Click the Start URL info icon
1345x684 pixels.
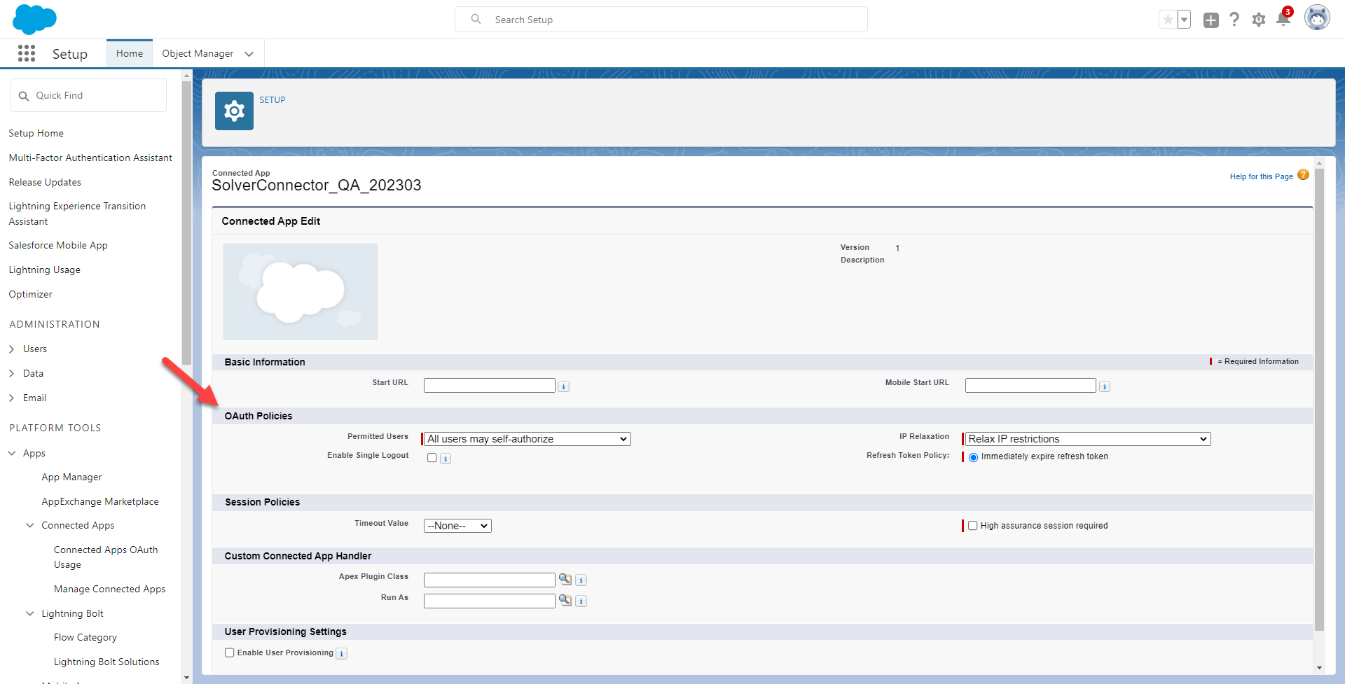click(x=564, y=386)
